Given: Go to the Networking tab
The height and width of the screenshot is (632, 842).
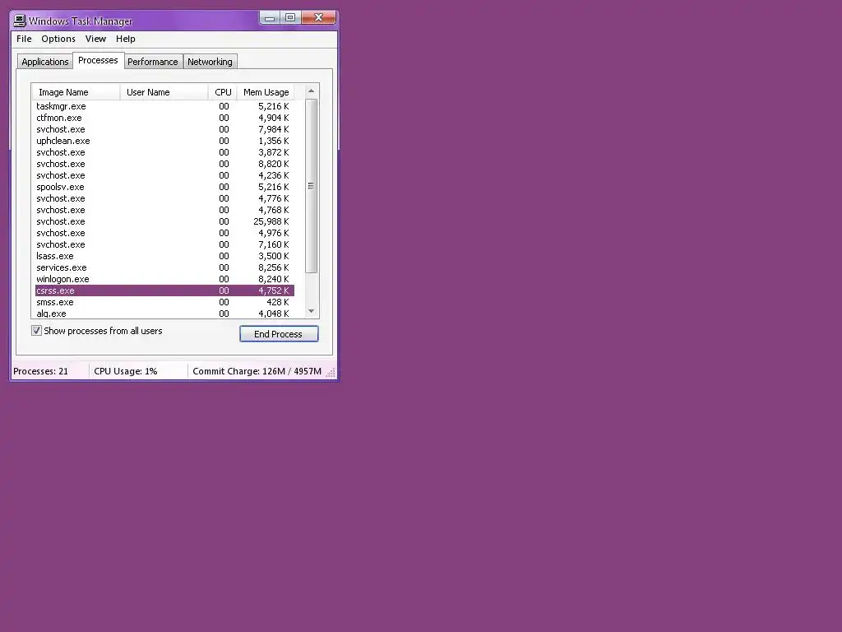Looking at the screenshot, I should [210, 62].
